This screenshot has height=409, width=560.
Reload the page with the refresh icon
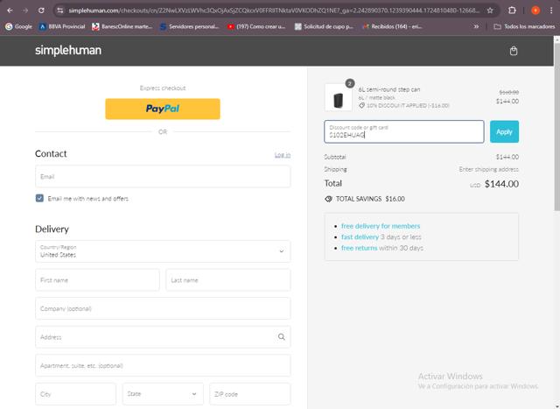point(41,11)
